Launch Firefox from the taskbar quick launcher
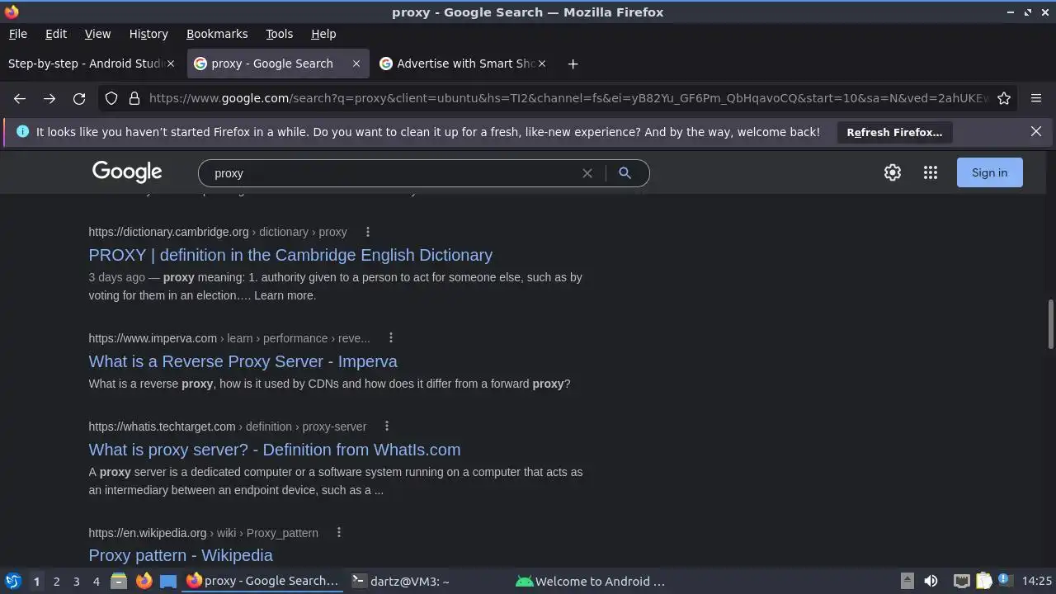This screenshot has width=1056, height=594. pos(144,582)
